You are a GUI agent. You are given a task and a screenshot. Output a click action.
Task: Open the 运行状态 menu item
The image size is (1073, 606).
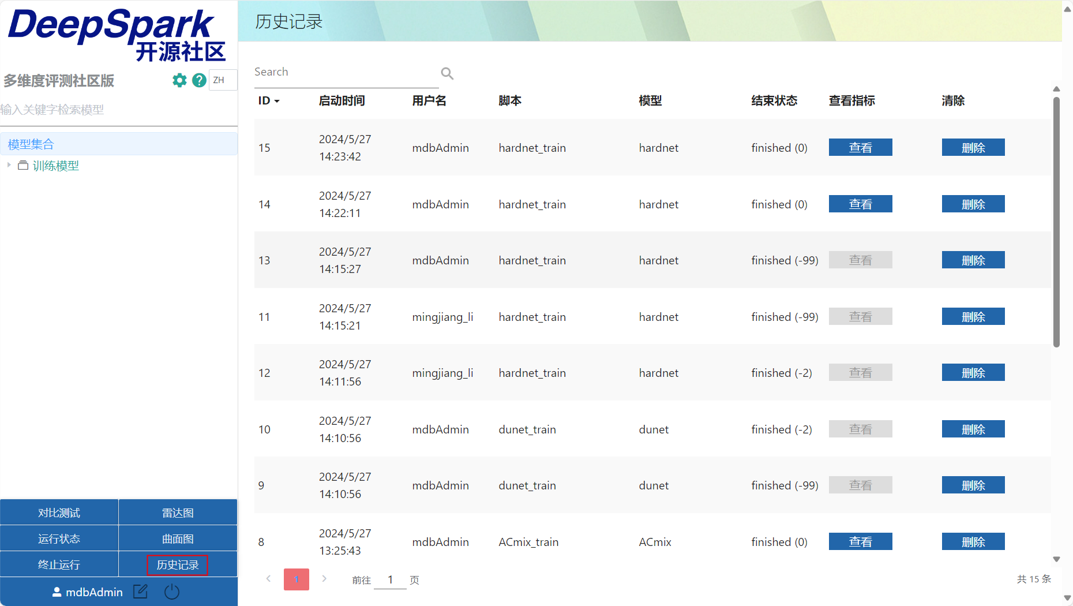click(x=59, y=539)
